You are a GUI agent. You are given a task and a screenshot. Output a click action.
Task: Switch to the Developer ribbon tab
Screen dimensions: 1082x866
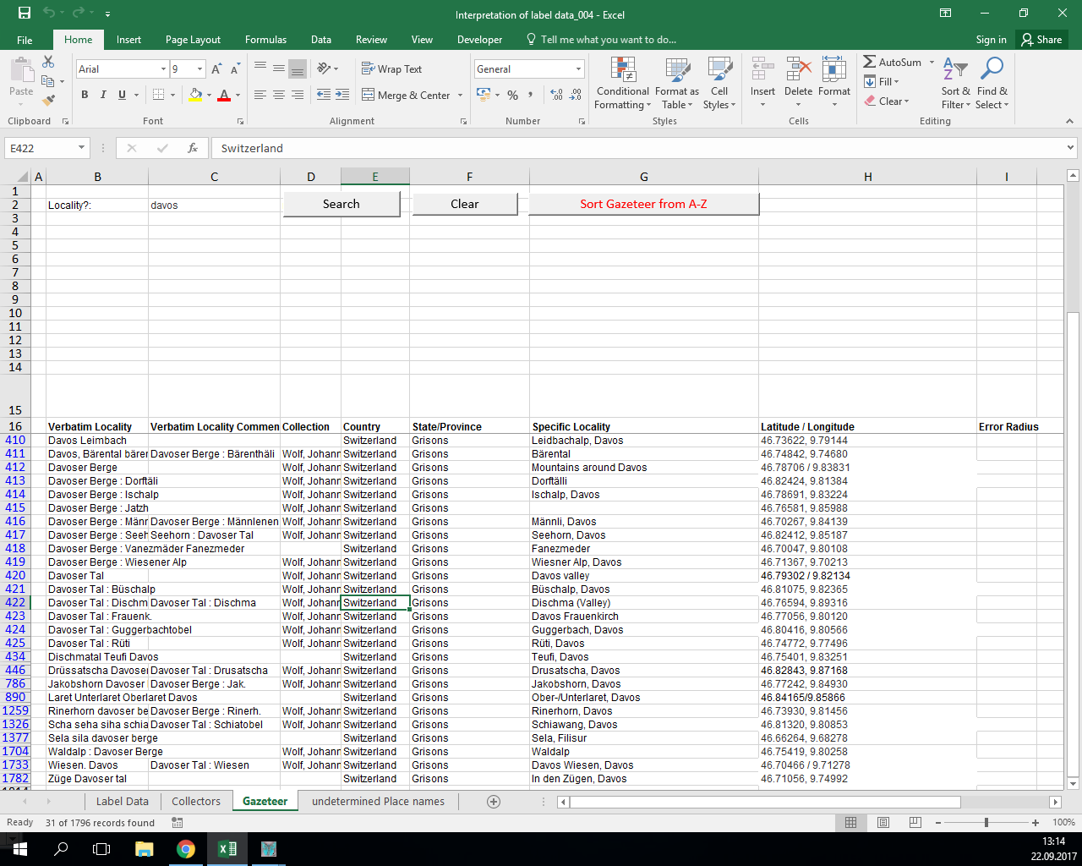coord(479,40)
